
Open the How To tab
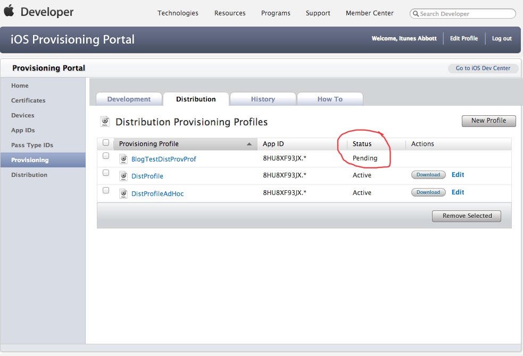[330, 99]
